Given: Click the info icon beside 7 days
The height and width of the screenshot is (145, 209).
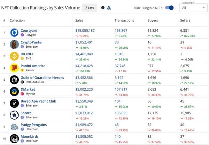Looking at the screenshot, I should point(103,8).
